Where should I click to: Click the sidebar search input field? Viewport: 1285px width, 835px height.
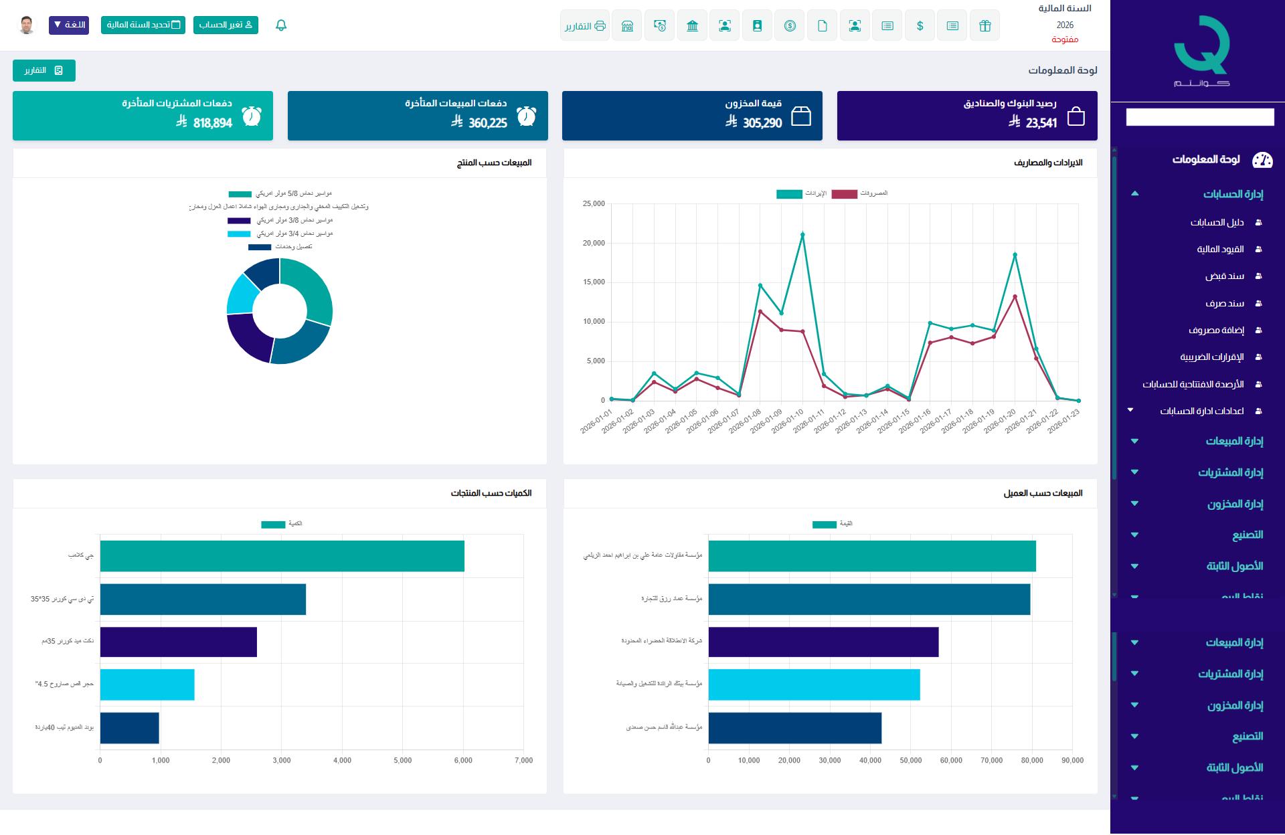1199,117
